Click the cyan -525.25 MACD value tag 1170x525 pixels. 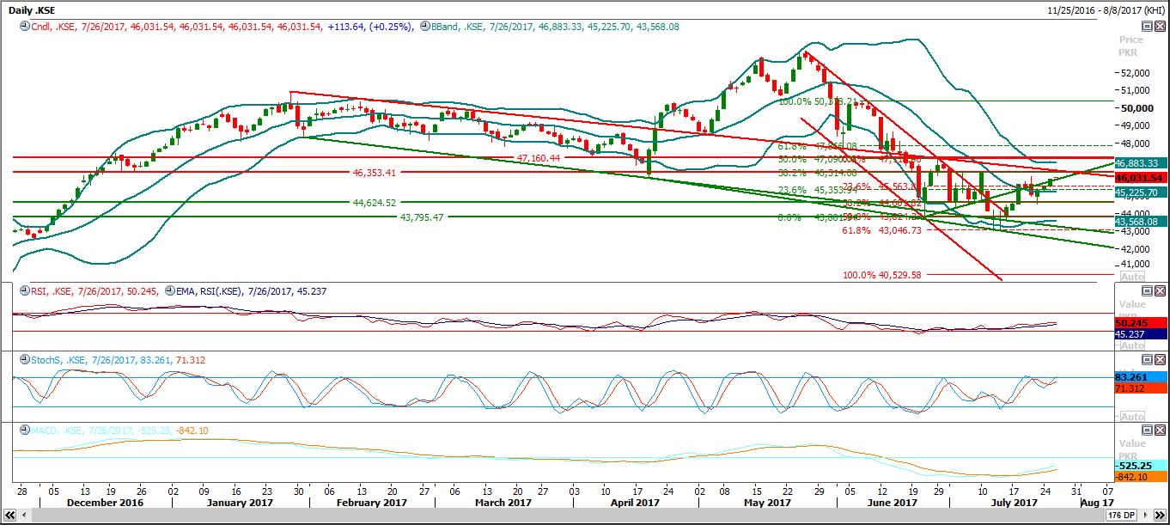coord(1140,465)
